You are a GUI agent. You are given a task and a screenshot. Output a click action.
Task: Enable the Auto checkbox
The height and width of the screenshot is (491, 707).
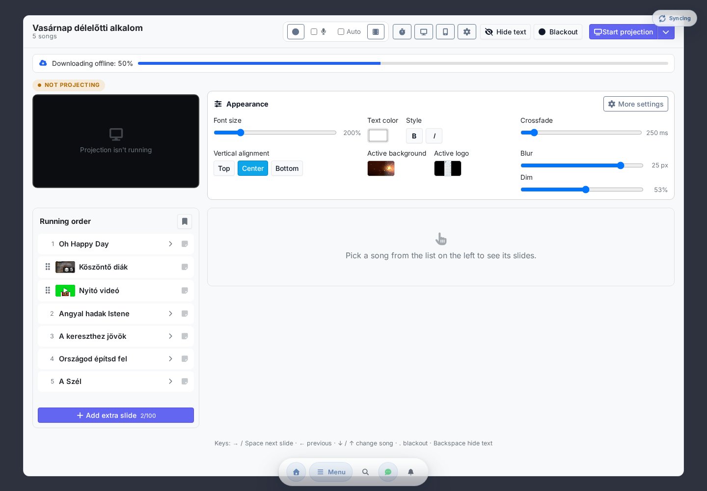point(341,32)
